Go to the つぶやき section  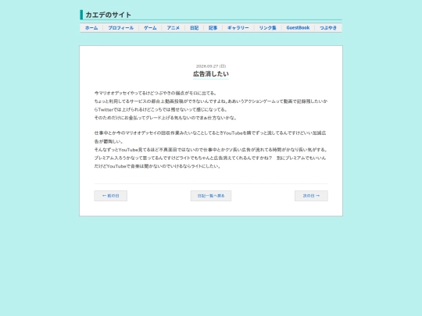(x=328, y=27)
